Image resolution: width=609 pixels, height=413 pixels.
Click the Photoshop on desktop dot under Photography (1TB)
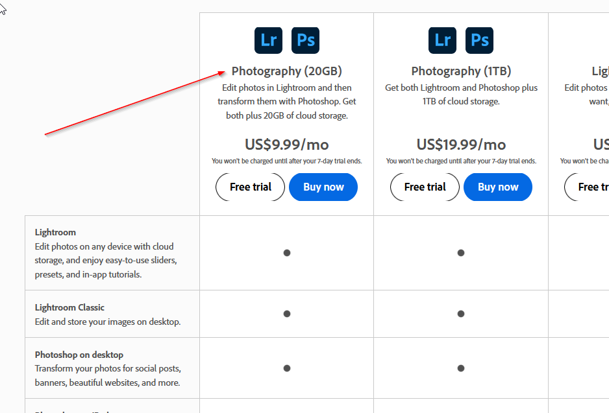point(461,368)
